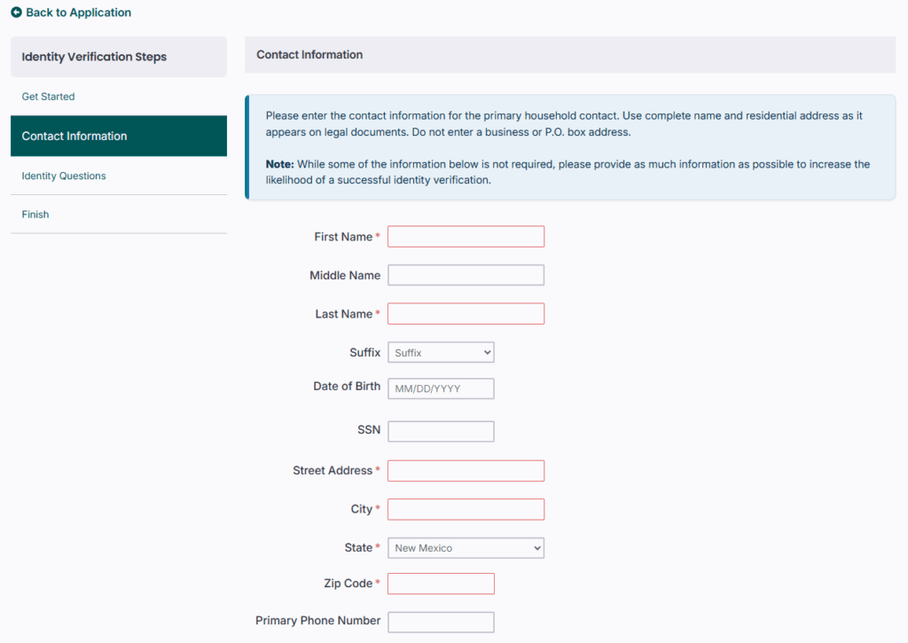Open the State dropdown showing New Mexico
The image size is (908, 643).
[x=466, y=548]
